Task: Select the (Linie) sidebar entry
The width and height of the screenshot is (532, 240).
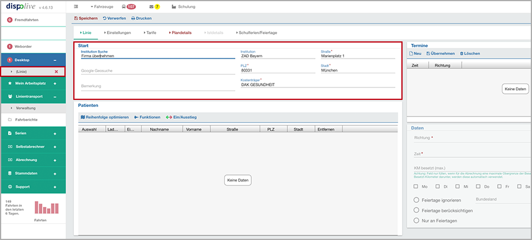Action: tap(21, 72)
